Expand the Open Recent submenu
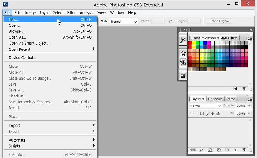 point(50,49)
